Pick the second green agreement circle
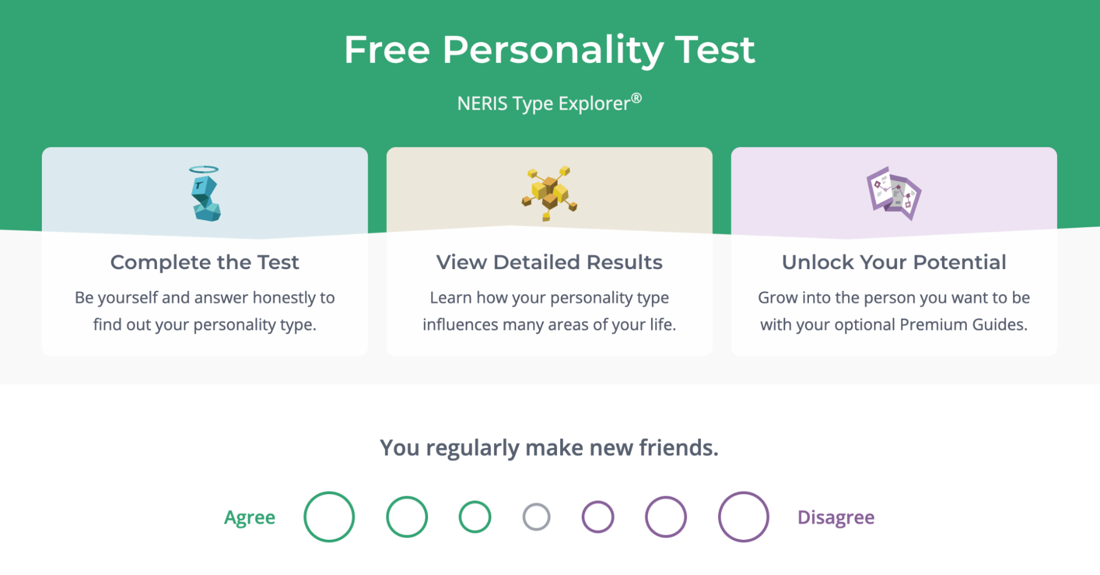1100x575 pixels. click(407, 517)
